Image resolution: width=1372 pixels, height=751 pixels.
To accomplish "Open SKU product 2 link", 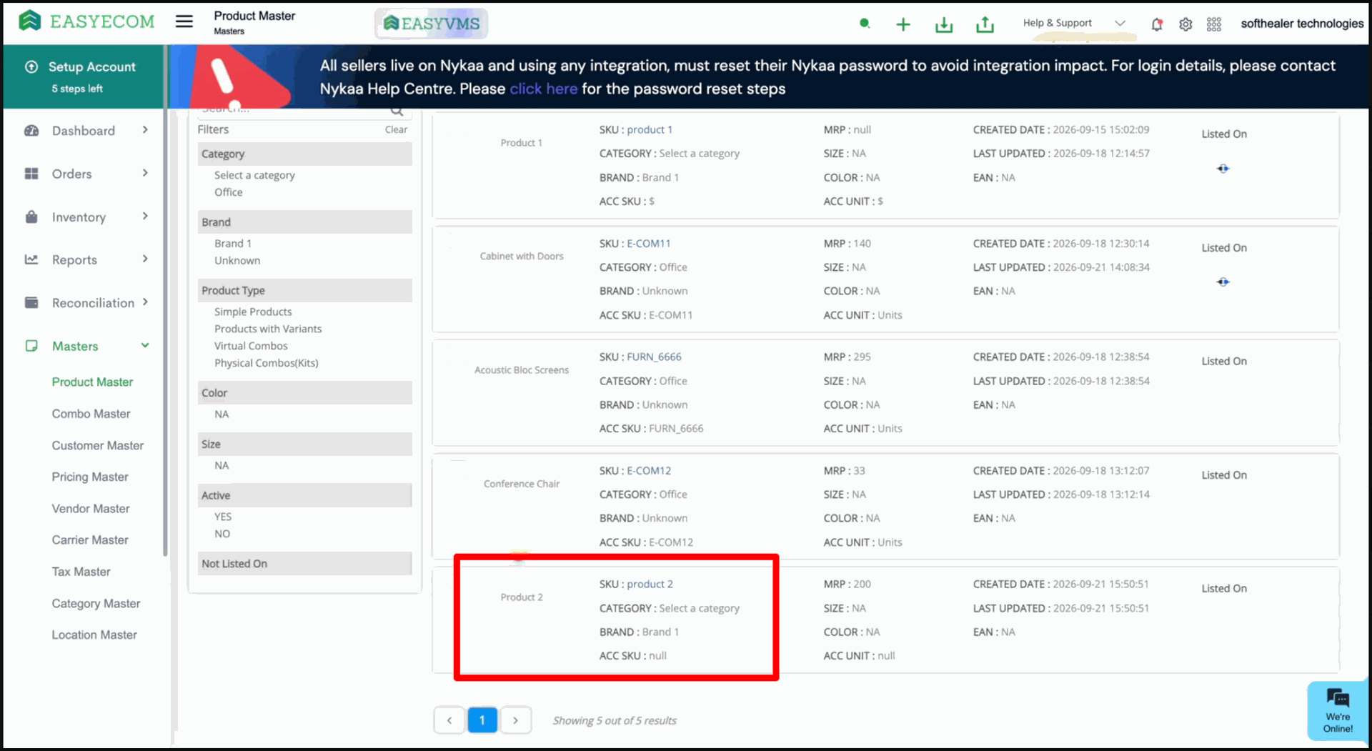I will coord(650,585).
